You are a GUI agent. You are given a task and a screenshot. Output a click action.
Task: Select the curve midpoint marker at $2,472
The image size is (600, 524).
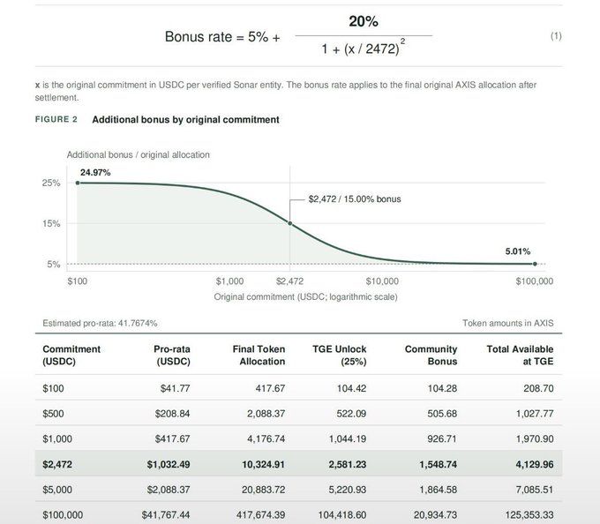[290, 223]
